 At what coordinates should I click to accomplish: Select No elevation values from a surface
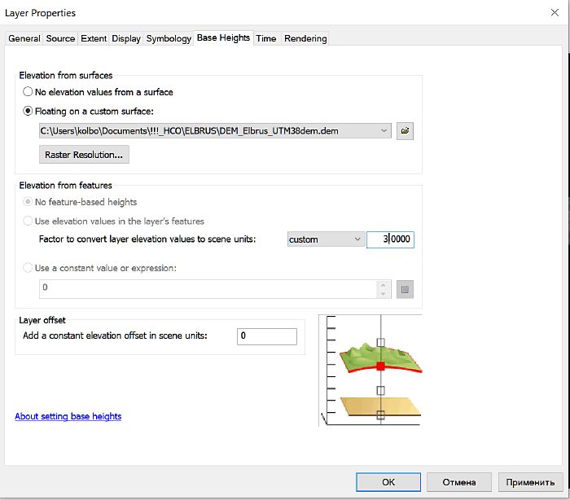point(28,92)
